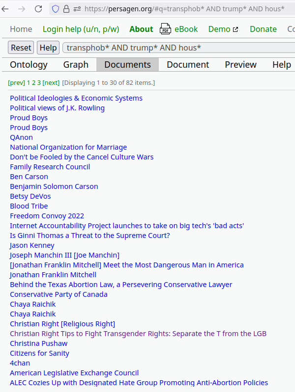
Task: Click the [prev] pagination link
Action: [x=17, y=83]
